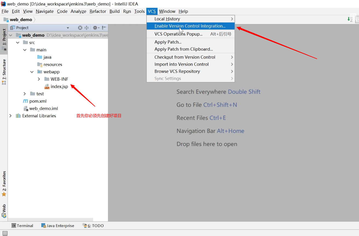359x236 pixels.
Task: Open the Terminal tool window
Action: [22, 226]
